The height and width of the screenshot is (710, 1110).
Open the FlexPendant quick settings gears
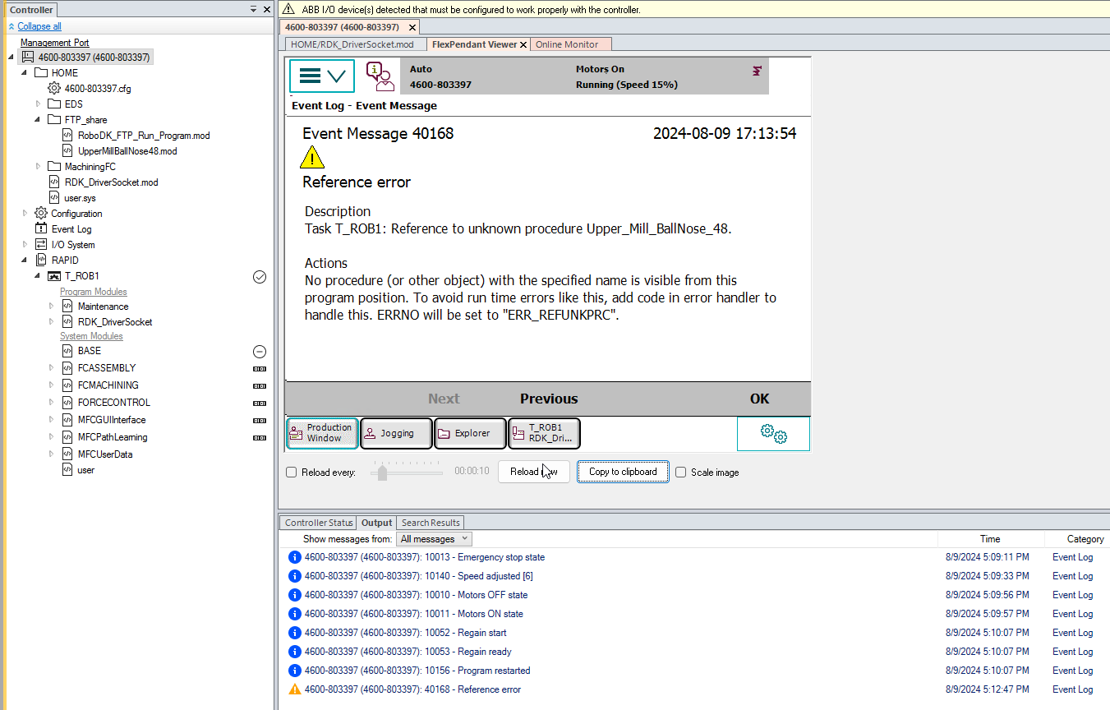tap(772, 433)
